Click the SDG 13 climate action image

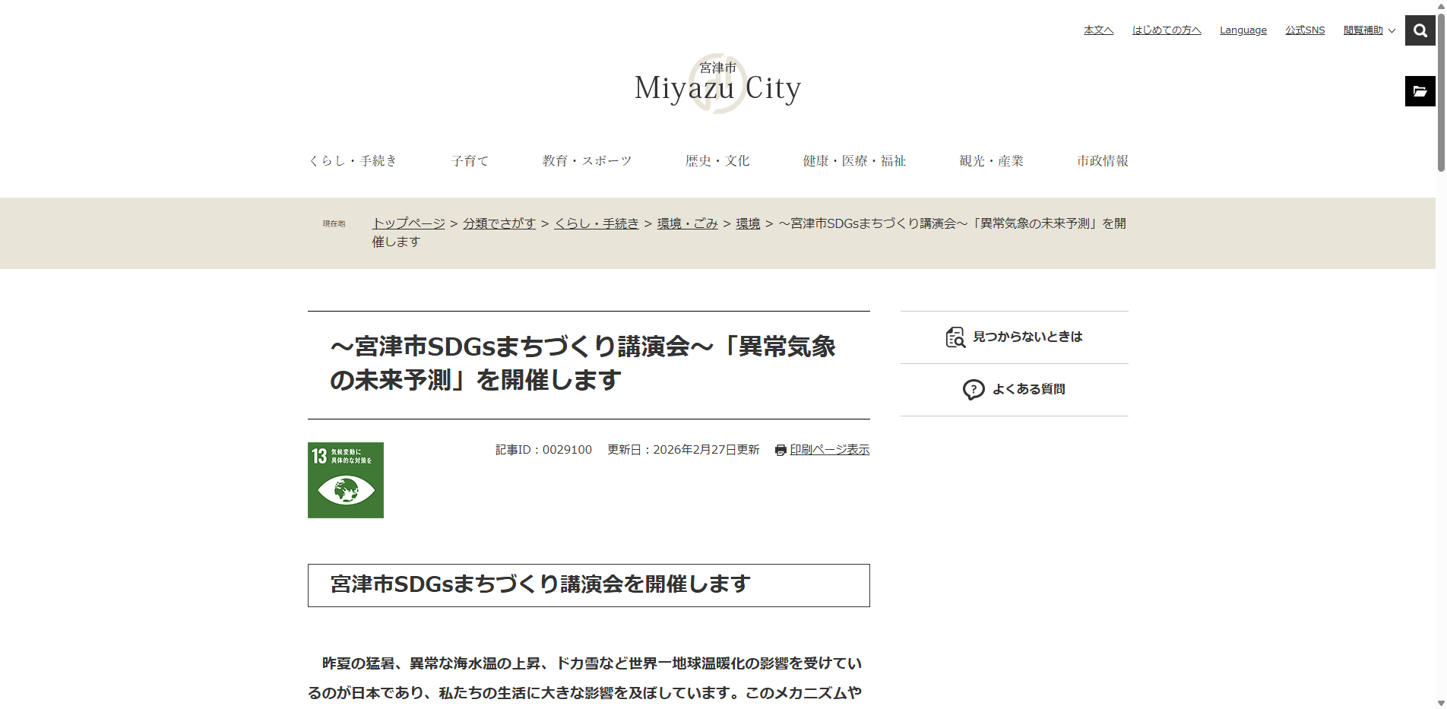(x=346, y=480)
